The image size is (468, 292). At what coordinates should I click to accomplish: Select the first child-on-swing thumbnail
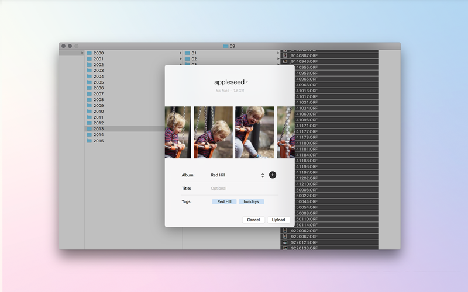pos(178,133)
